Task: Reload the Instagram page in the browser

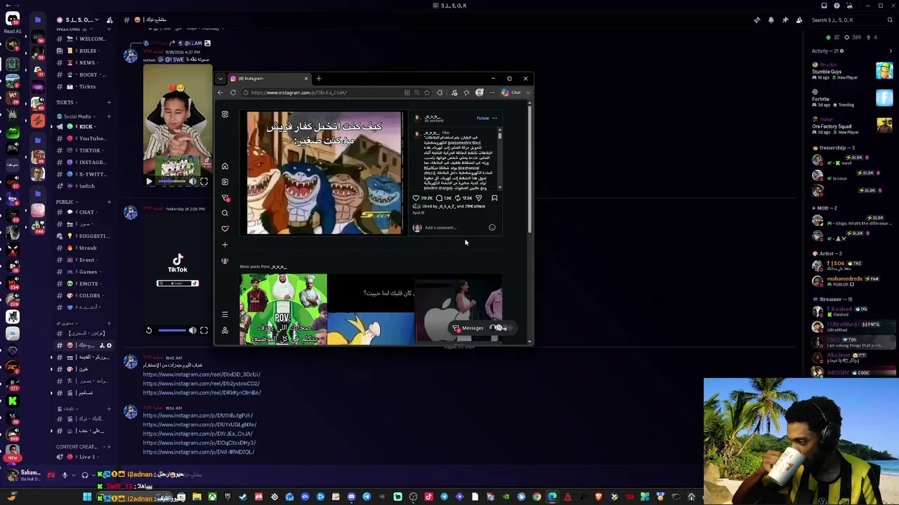Action: (233, 93)
